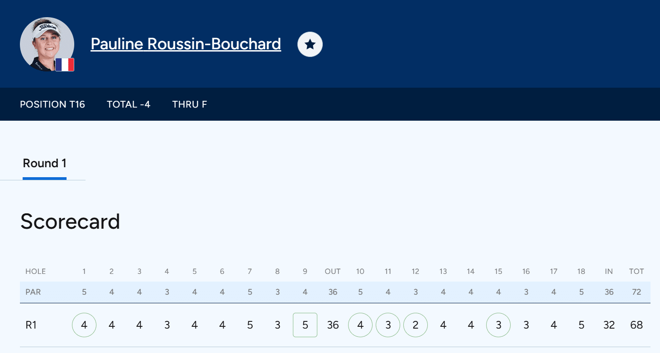Click the OUT column header

(333, 272)
